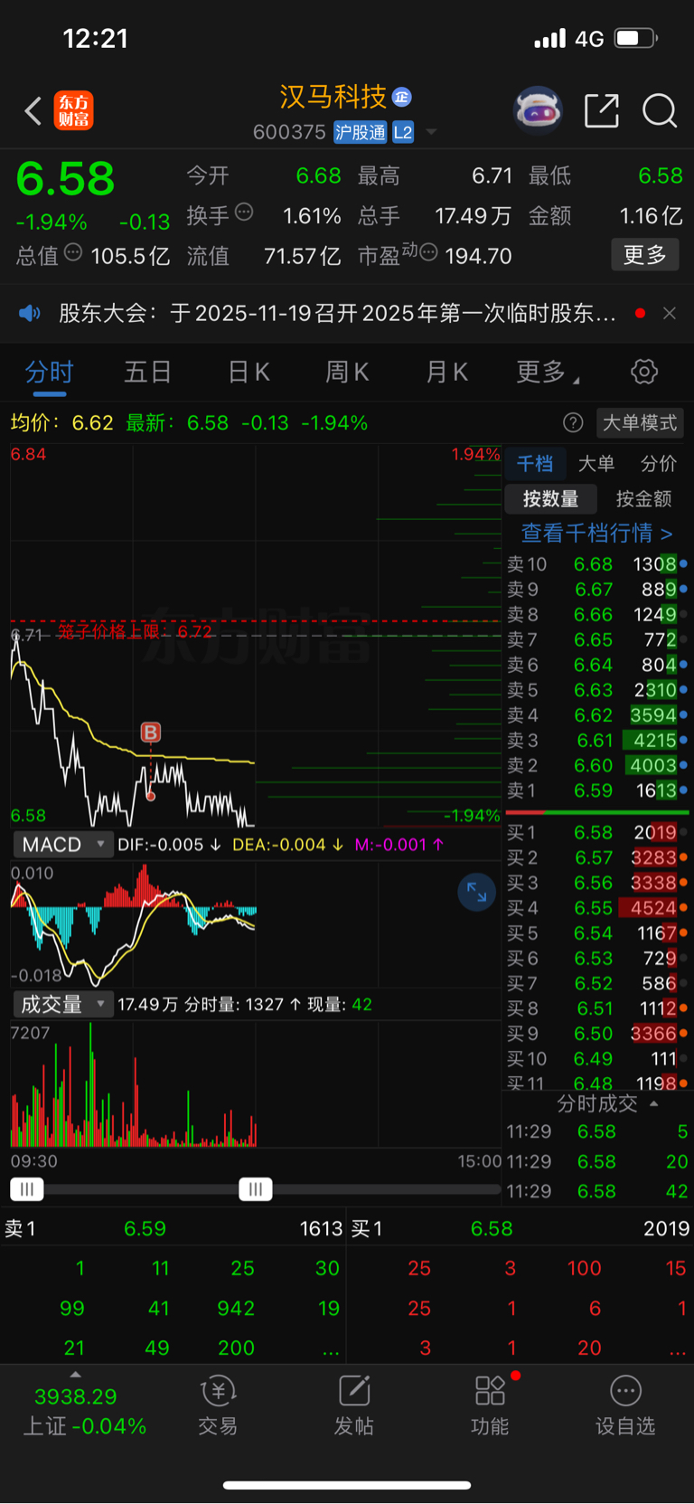The height and width of the screenshot is (1504, 694).
Task: Expand the 上证 index bar arrow
Action: coord(76,1376)
